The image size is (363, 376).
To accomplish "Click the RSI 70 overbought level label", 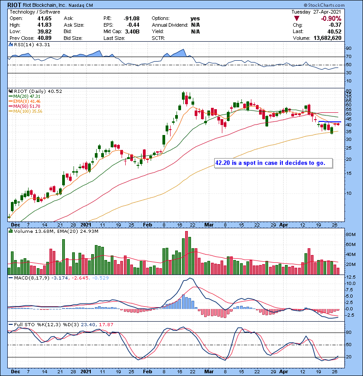I will point(348,57).
